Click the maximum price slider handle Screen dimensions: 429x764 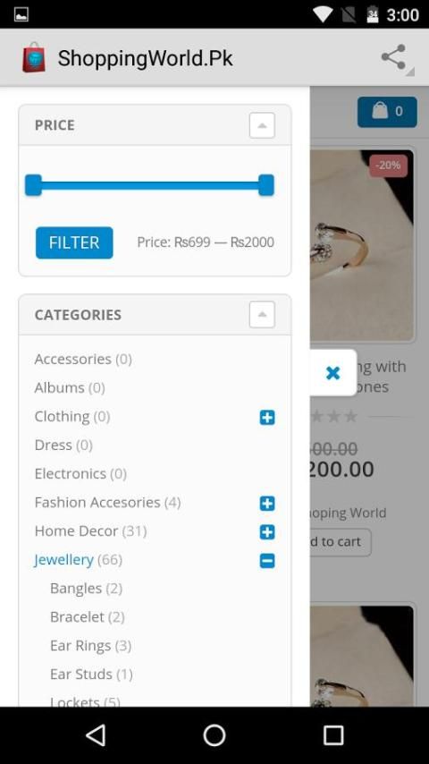tap(266, 185)
